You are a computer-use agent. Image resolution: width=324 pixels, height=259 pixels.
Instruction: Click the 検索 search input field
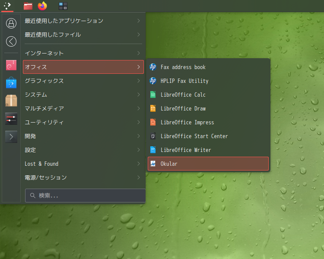coord(86,196)
